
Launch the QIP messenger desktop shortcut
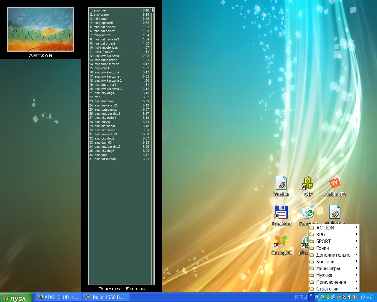(308, 183)
